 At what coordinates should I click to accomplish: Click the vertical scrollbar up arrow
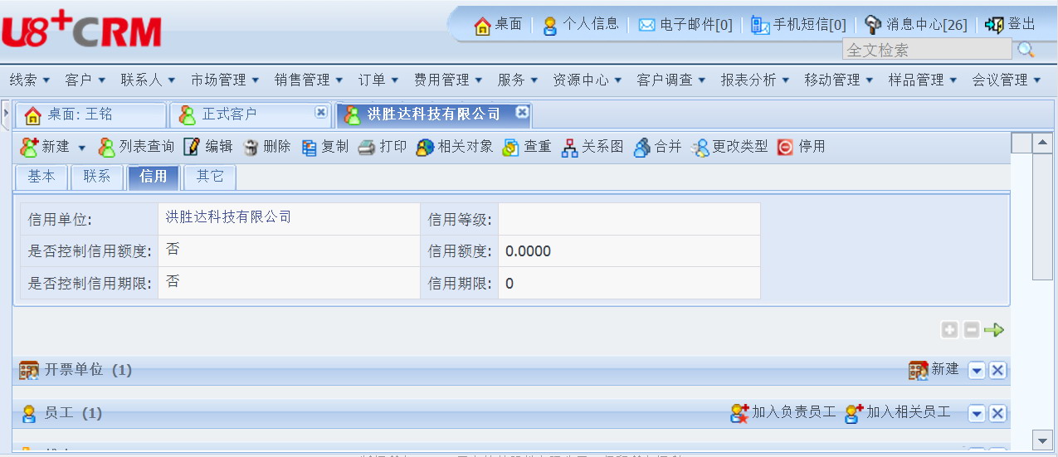[x=1042, y=143]
